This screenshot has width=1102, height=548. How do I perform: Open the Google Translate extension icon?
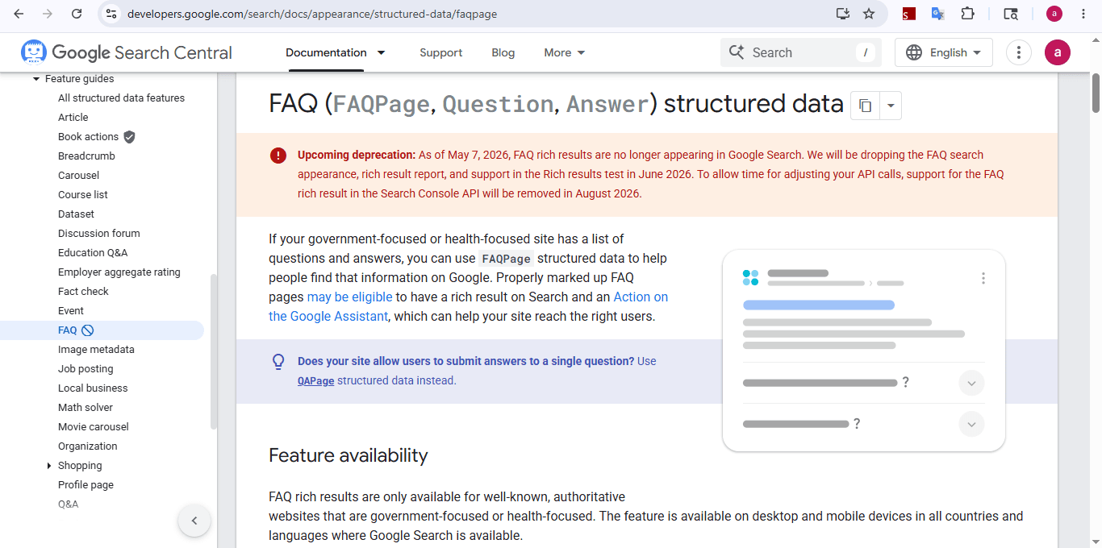(937, 14)
